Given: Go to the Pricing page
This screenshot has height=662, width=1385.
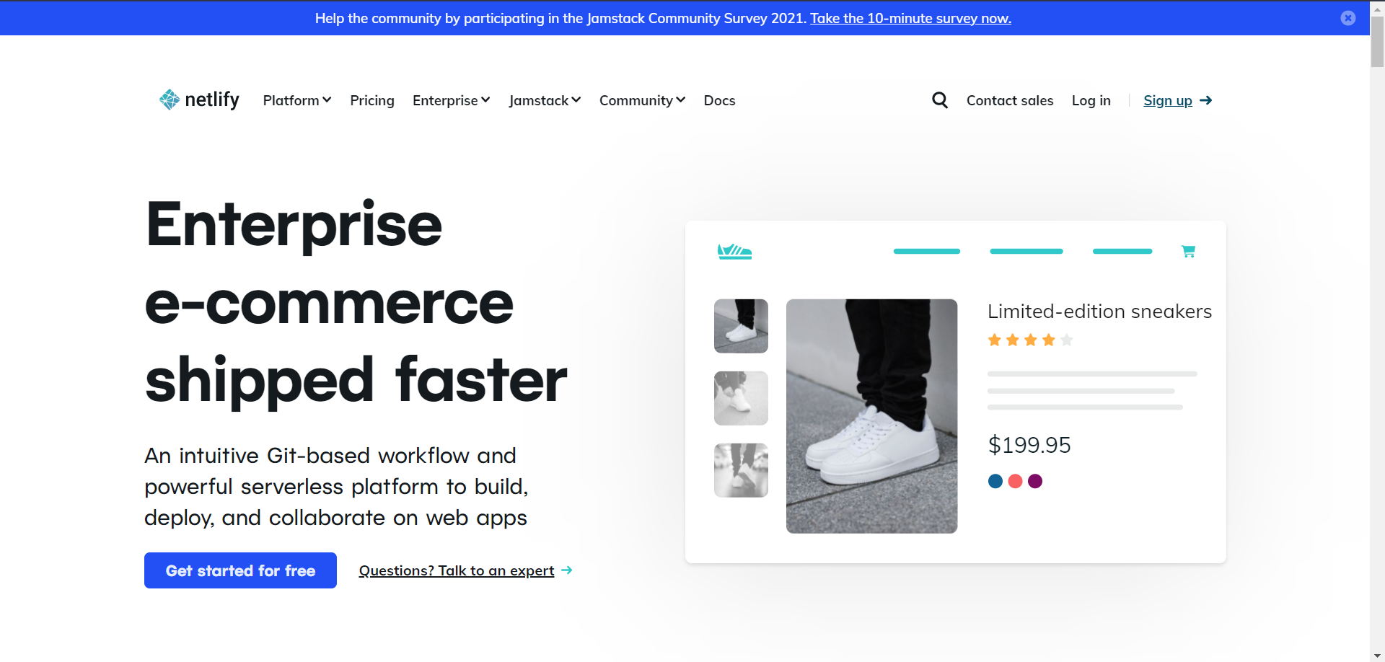Looking at the screenshot, I should pyautogui.click(x=372, y=100).
